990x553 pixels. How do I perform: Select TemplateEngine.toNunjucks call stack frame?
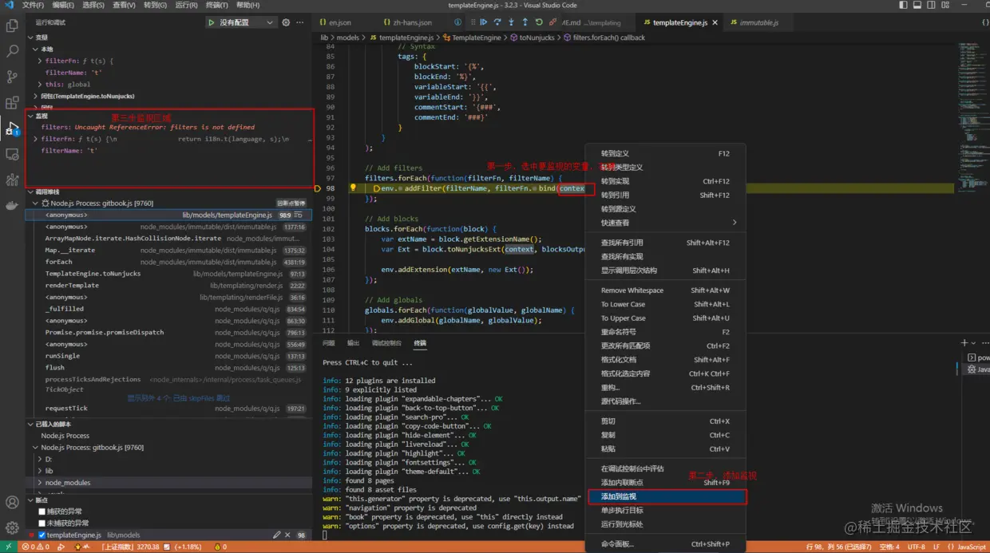[93, 274]
